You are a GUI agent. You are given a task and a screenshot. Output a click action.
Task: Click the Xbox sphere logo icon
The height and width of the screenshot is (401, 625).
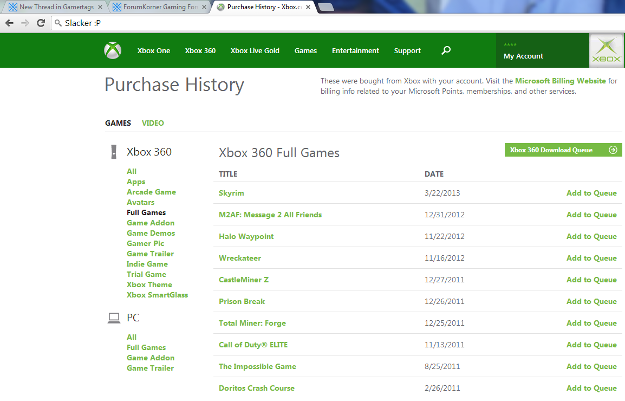113,51
